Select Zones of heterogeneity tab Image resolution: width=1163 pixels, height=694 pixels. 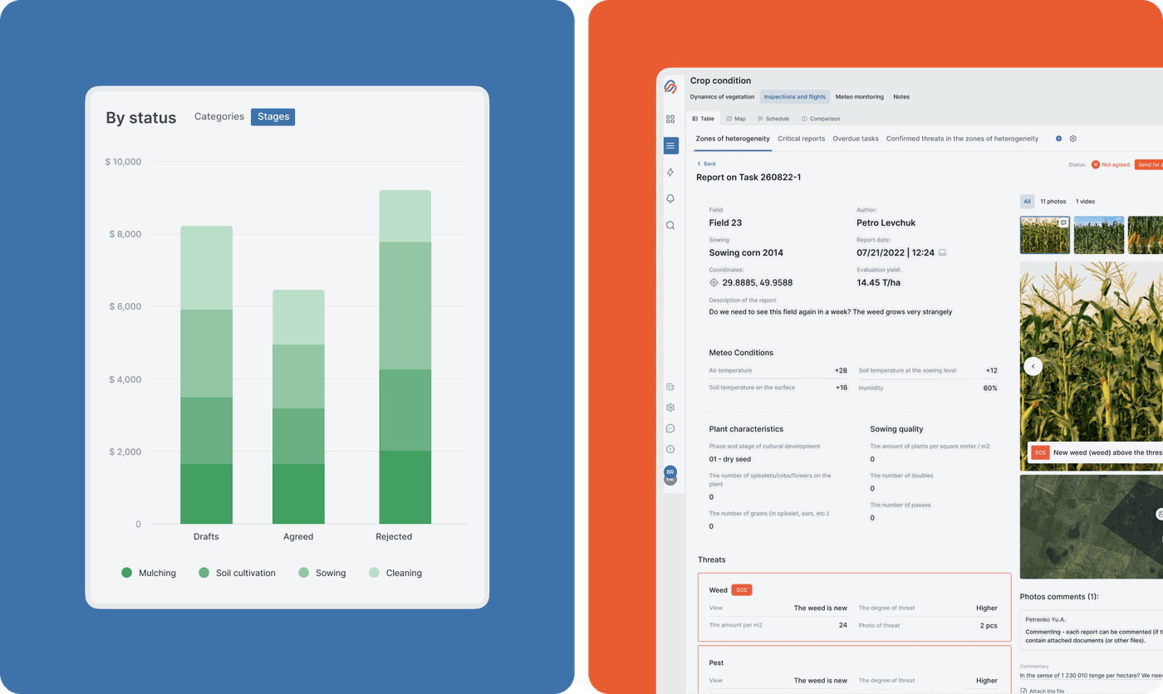tap(733, 139)
